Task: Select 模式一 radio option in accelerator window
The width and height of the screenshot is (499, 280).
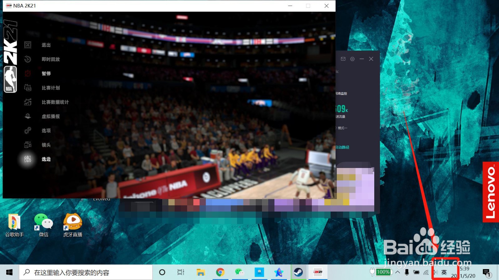Action: (x=342, y=128)
